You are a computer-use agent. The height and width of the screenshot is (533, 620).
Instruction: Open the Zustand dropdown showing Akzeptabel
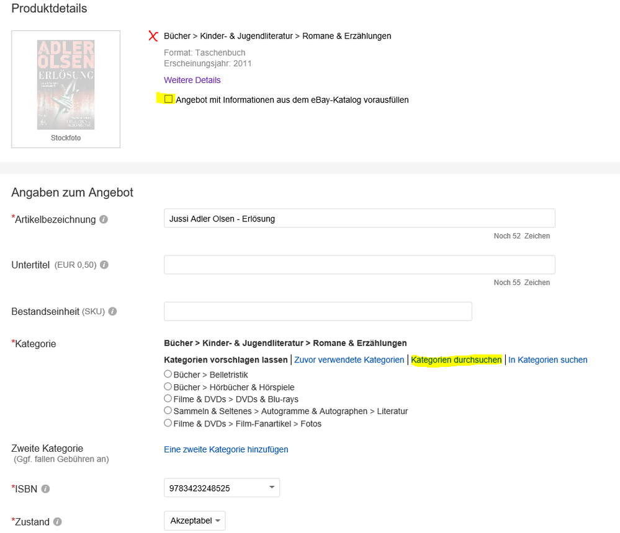(194, 521)
